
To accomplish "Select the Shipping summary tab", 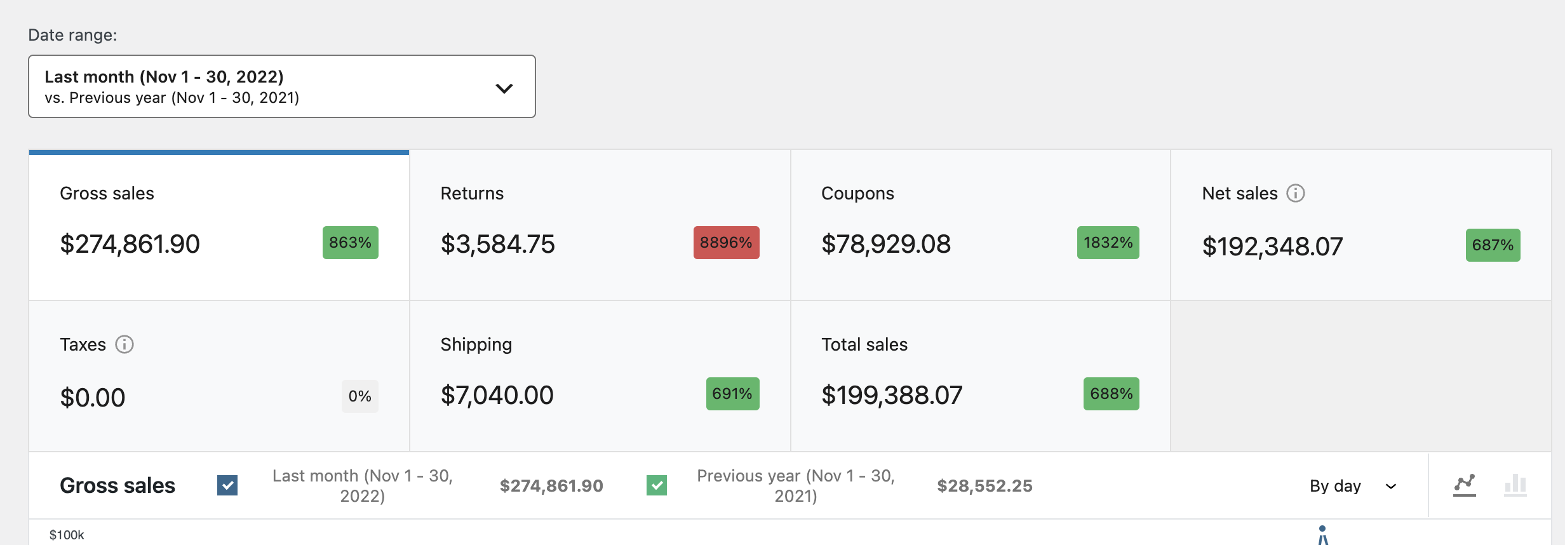I will [600, 376].
